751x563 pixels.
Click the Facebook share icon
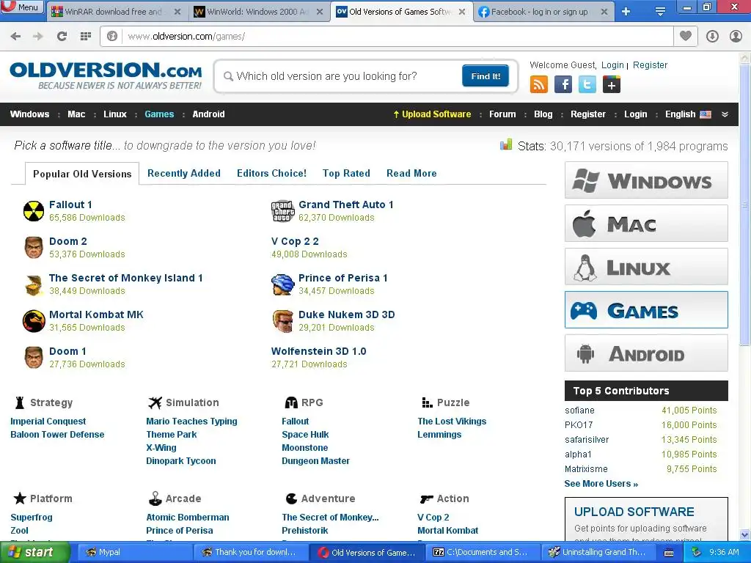tap(563, 85)
